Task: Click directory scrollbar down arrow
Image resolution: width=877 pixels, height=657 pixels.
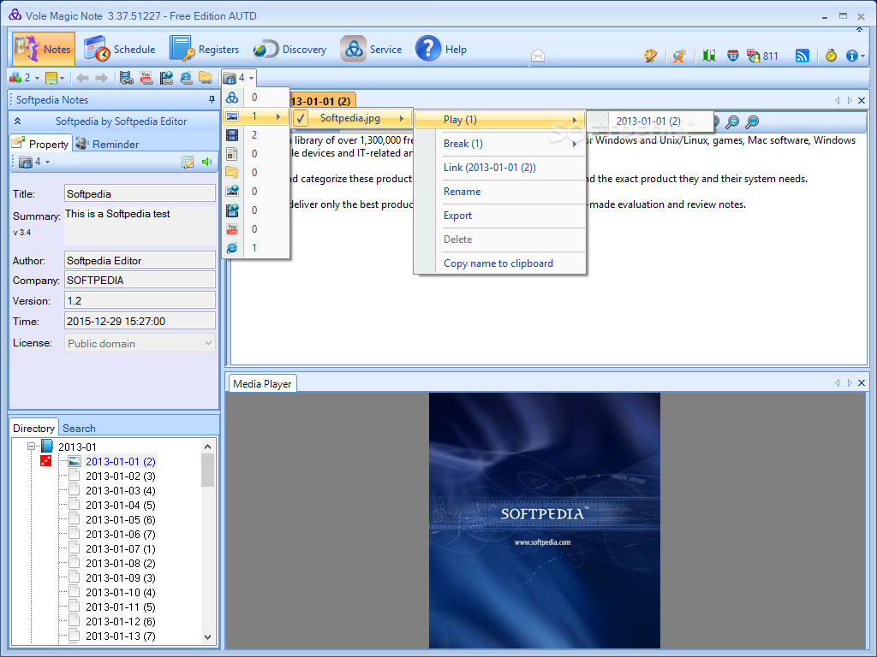Action: (x=207, y=636)
